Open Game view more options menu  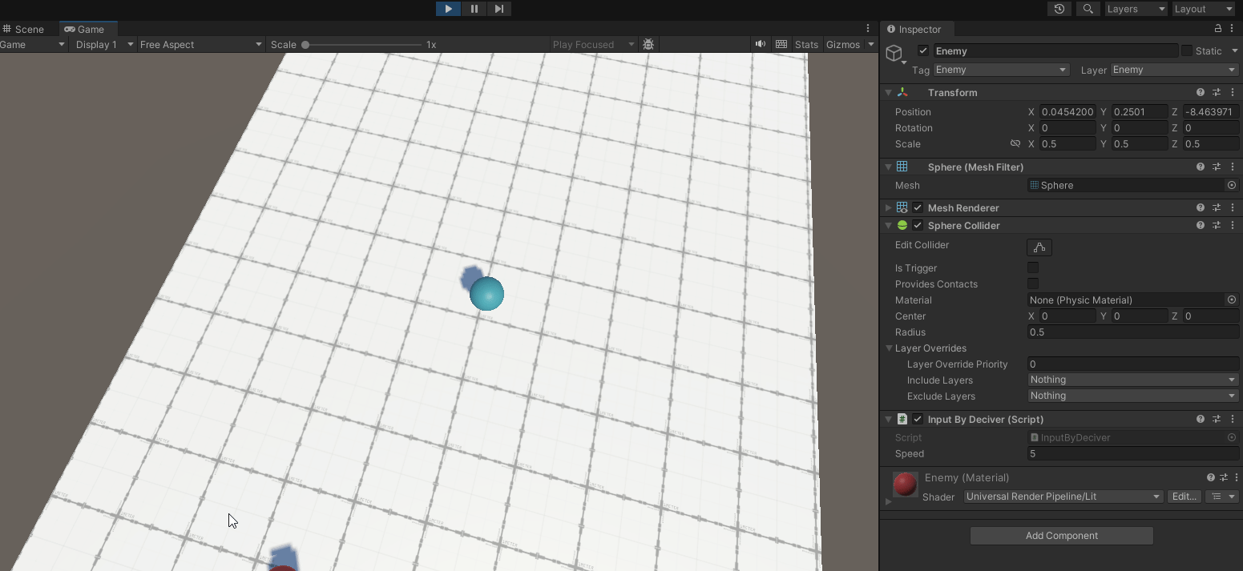[x=868, y=29]
